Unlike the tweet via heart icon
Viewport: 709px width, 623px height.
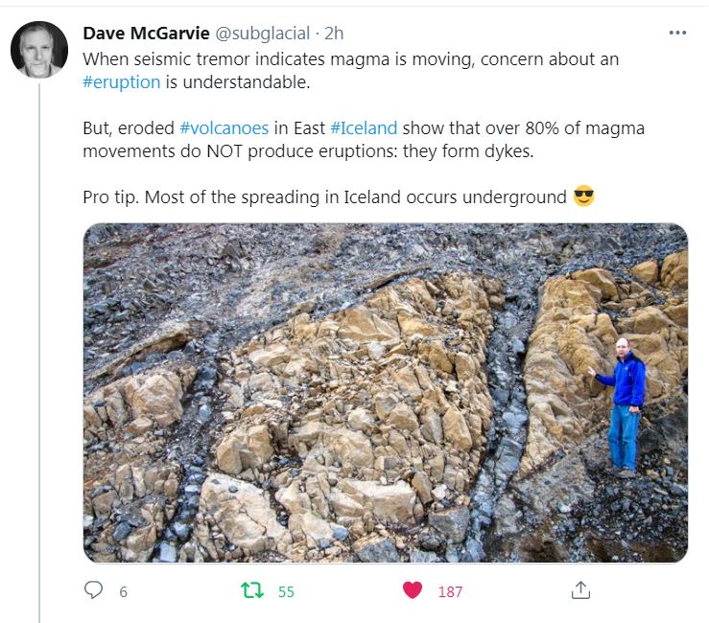[412, 590]
